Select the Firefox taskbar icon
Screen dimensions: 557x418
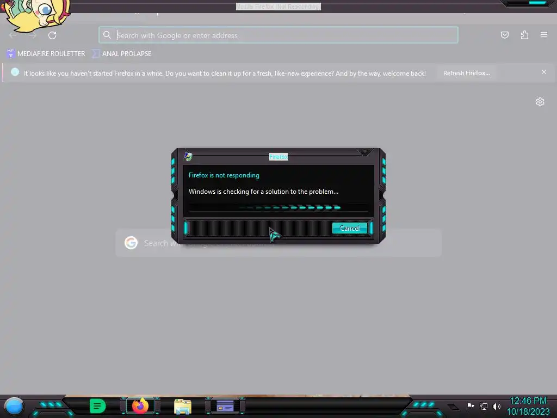(140, 406)
